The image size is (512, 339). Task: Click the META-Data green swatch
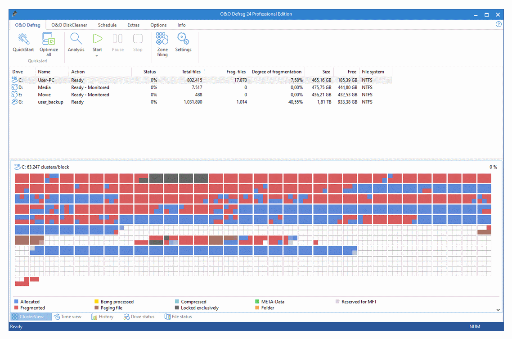tap(257, 302)
